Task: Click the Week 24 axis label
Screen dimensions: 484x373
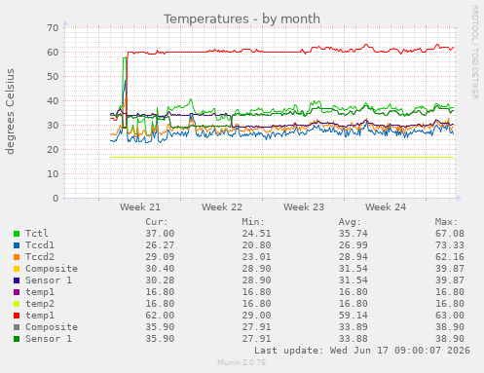Action: tap(386, 207)
